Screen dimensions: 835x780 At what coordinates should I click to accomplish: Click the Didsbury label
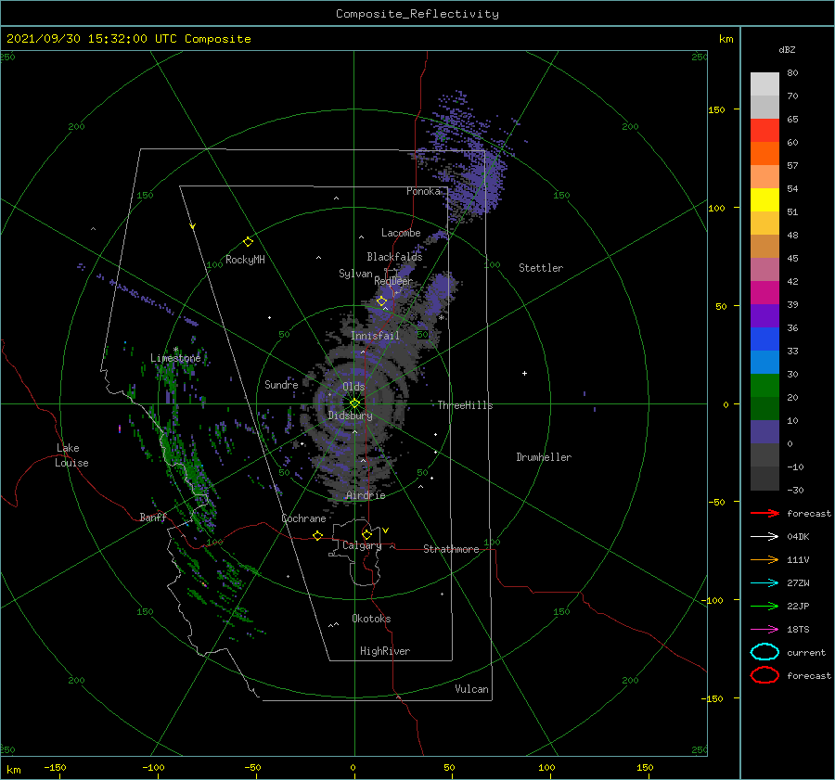350,416
